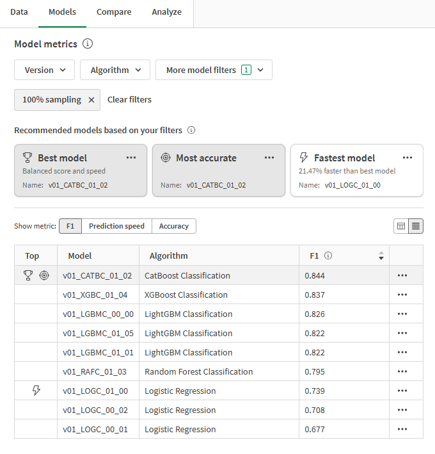Screen dimensions: 435x454
Task: Switch to the Compare tab
Action: [x=114, y=12]
